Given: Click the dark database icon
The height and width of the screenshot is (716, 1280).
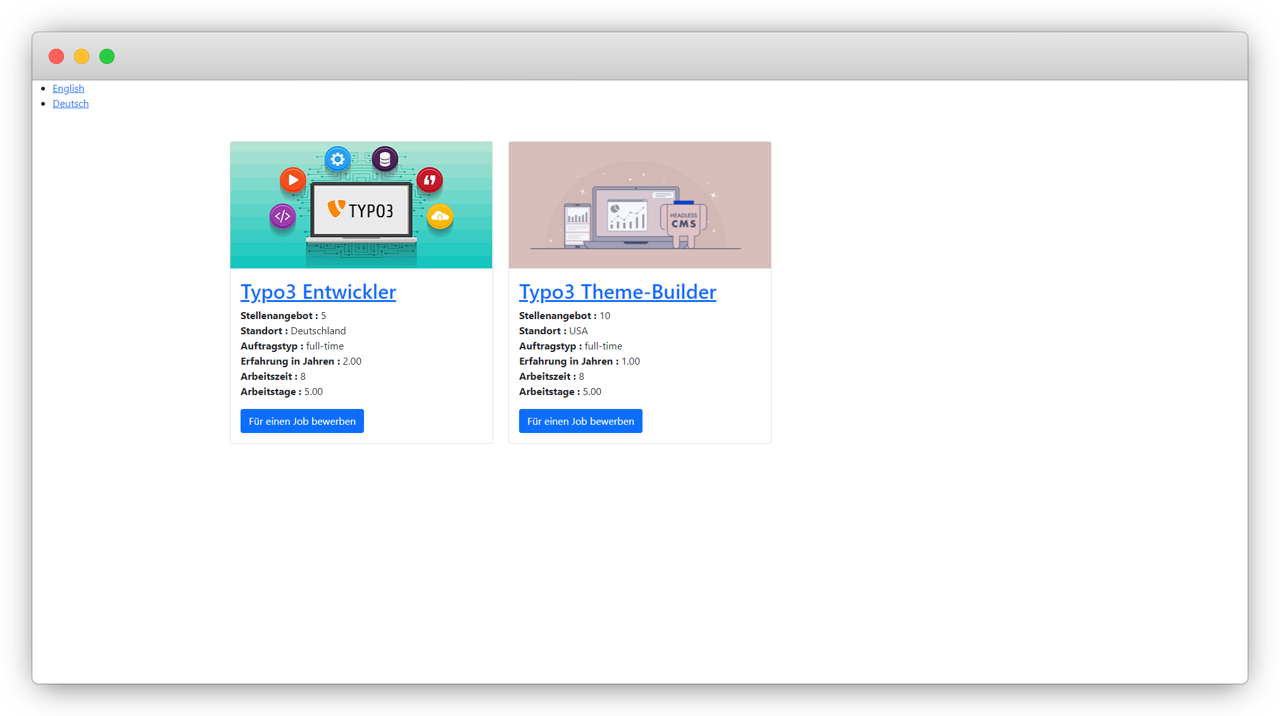Looking at the screenshot, I should pos(385,159).
